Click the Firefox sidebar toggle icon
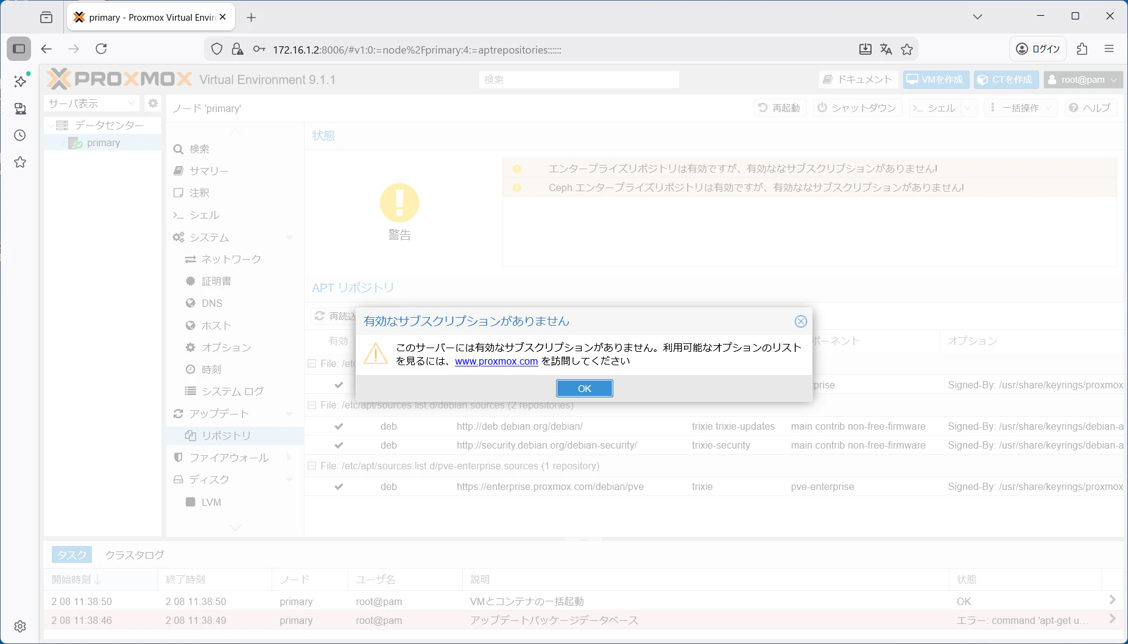1128x644 pixels. point(19,49)
